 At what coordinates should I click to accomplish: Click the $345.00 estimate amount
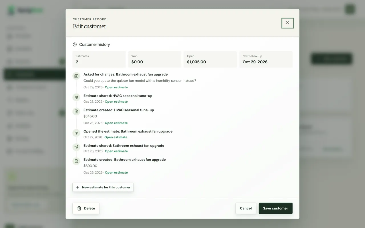(90, 116)
